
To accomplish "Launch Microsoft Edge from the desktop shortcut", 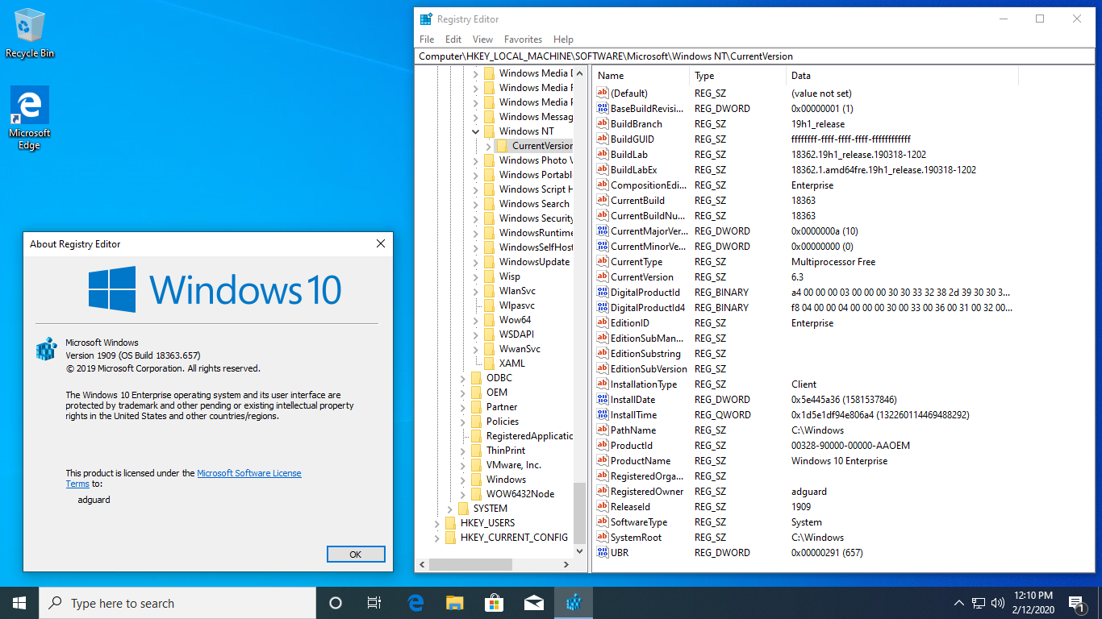I will [30, 118].
